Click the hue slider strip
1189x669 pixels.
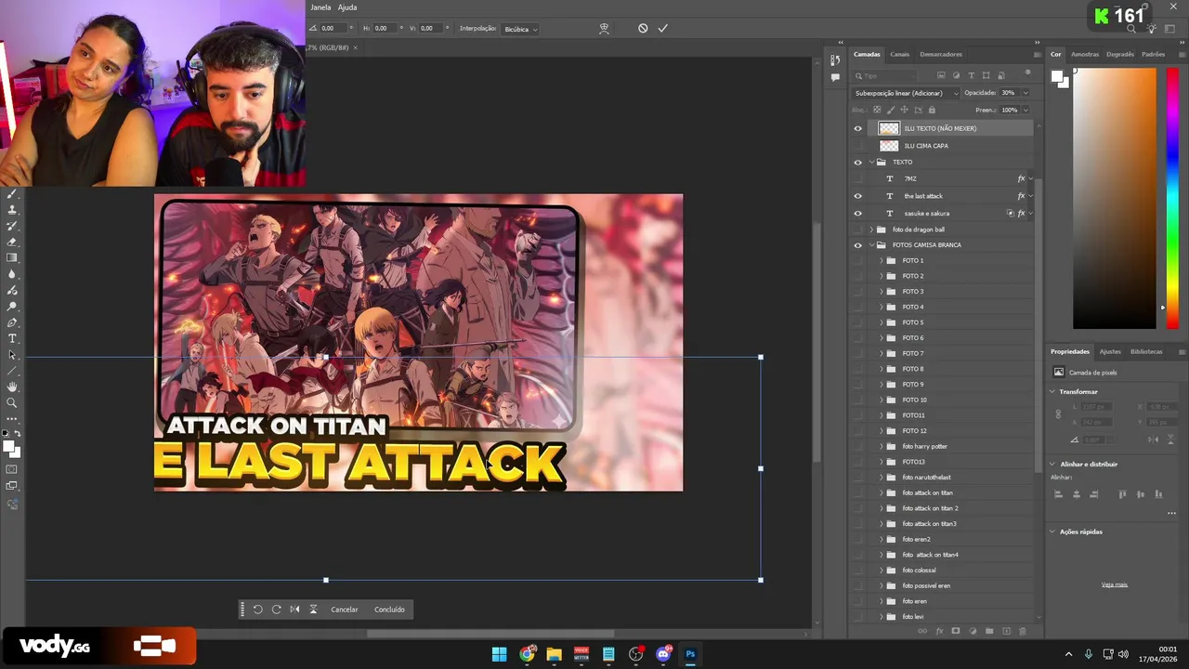[1172, 198]
